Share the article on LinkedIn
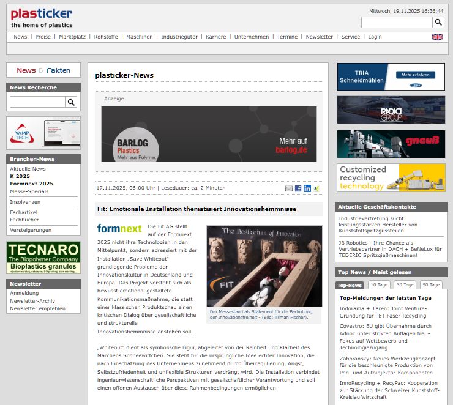This screenshot has height=405, width=453. coord(307,188)
